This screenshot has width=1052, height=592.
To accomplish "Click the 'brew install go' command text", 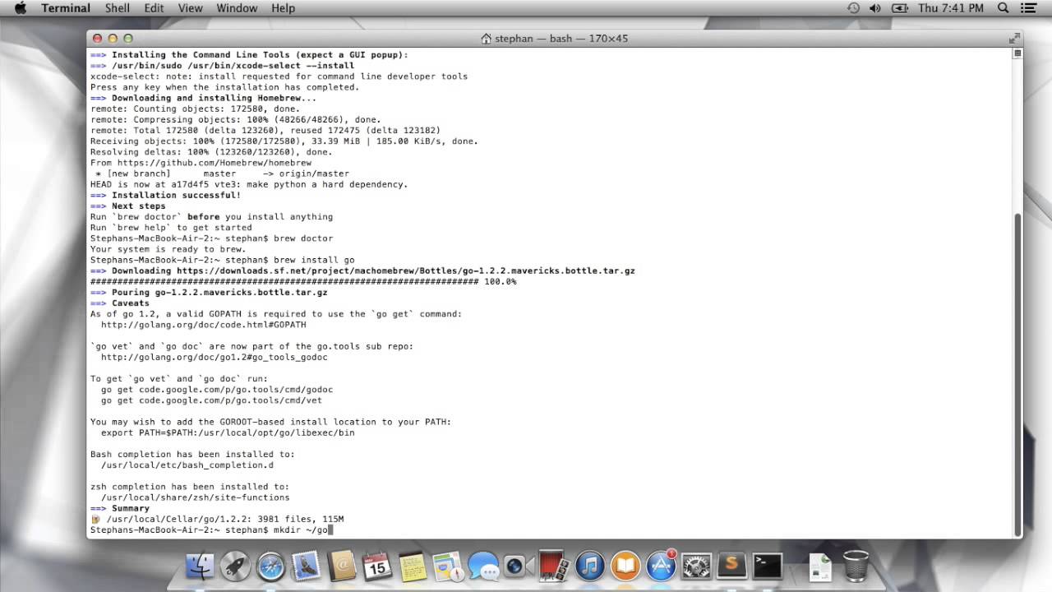I will coord(314,260).
